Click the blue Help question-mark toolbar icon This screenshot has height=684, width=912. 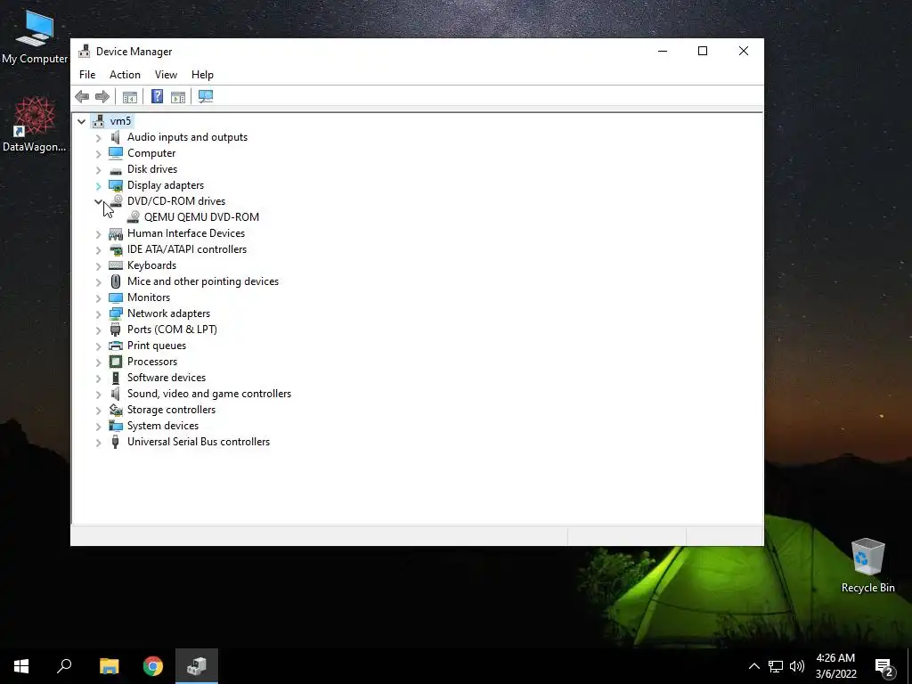point(157,96)
